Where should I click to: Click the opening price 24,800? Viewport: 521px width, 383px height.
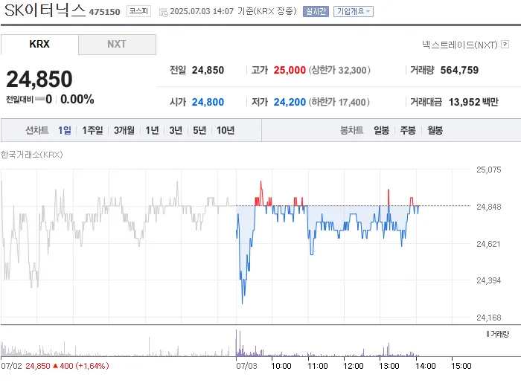[x=208, y=102]
